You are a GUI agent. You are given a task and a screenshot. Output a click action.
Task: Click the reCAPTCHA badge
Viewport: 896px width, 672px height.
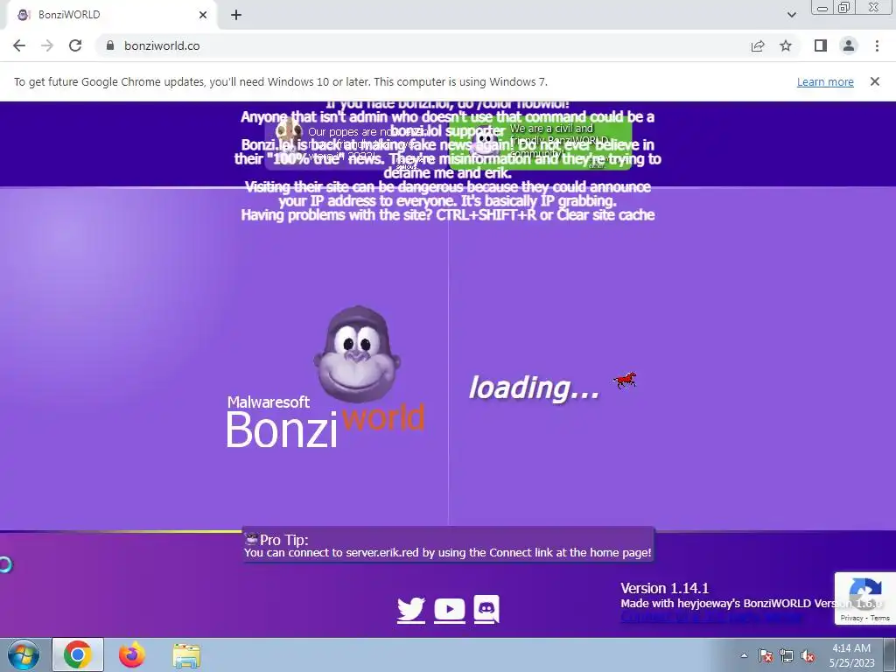(865, 598)
